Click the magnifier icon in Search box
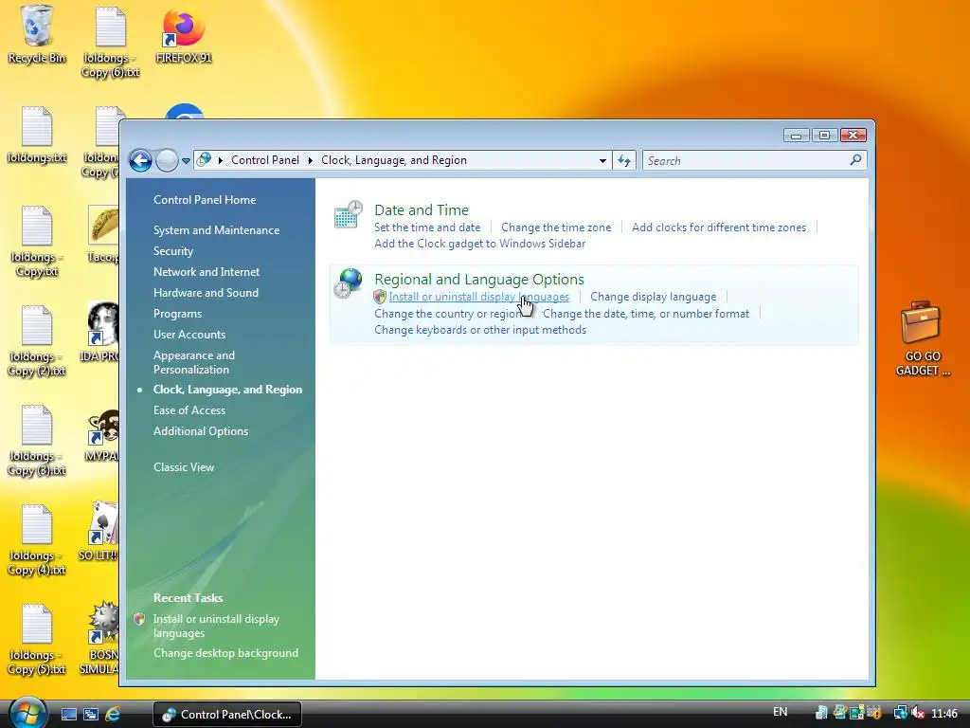The width and height of the screenshot is (970, 728). (855, 160)
